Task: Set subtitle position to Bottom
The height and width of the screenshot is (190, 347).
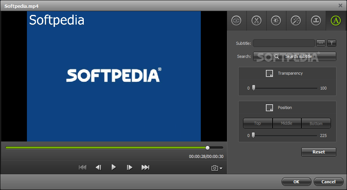Action: (x=316, y=123)
